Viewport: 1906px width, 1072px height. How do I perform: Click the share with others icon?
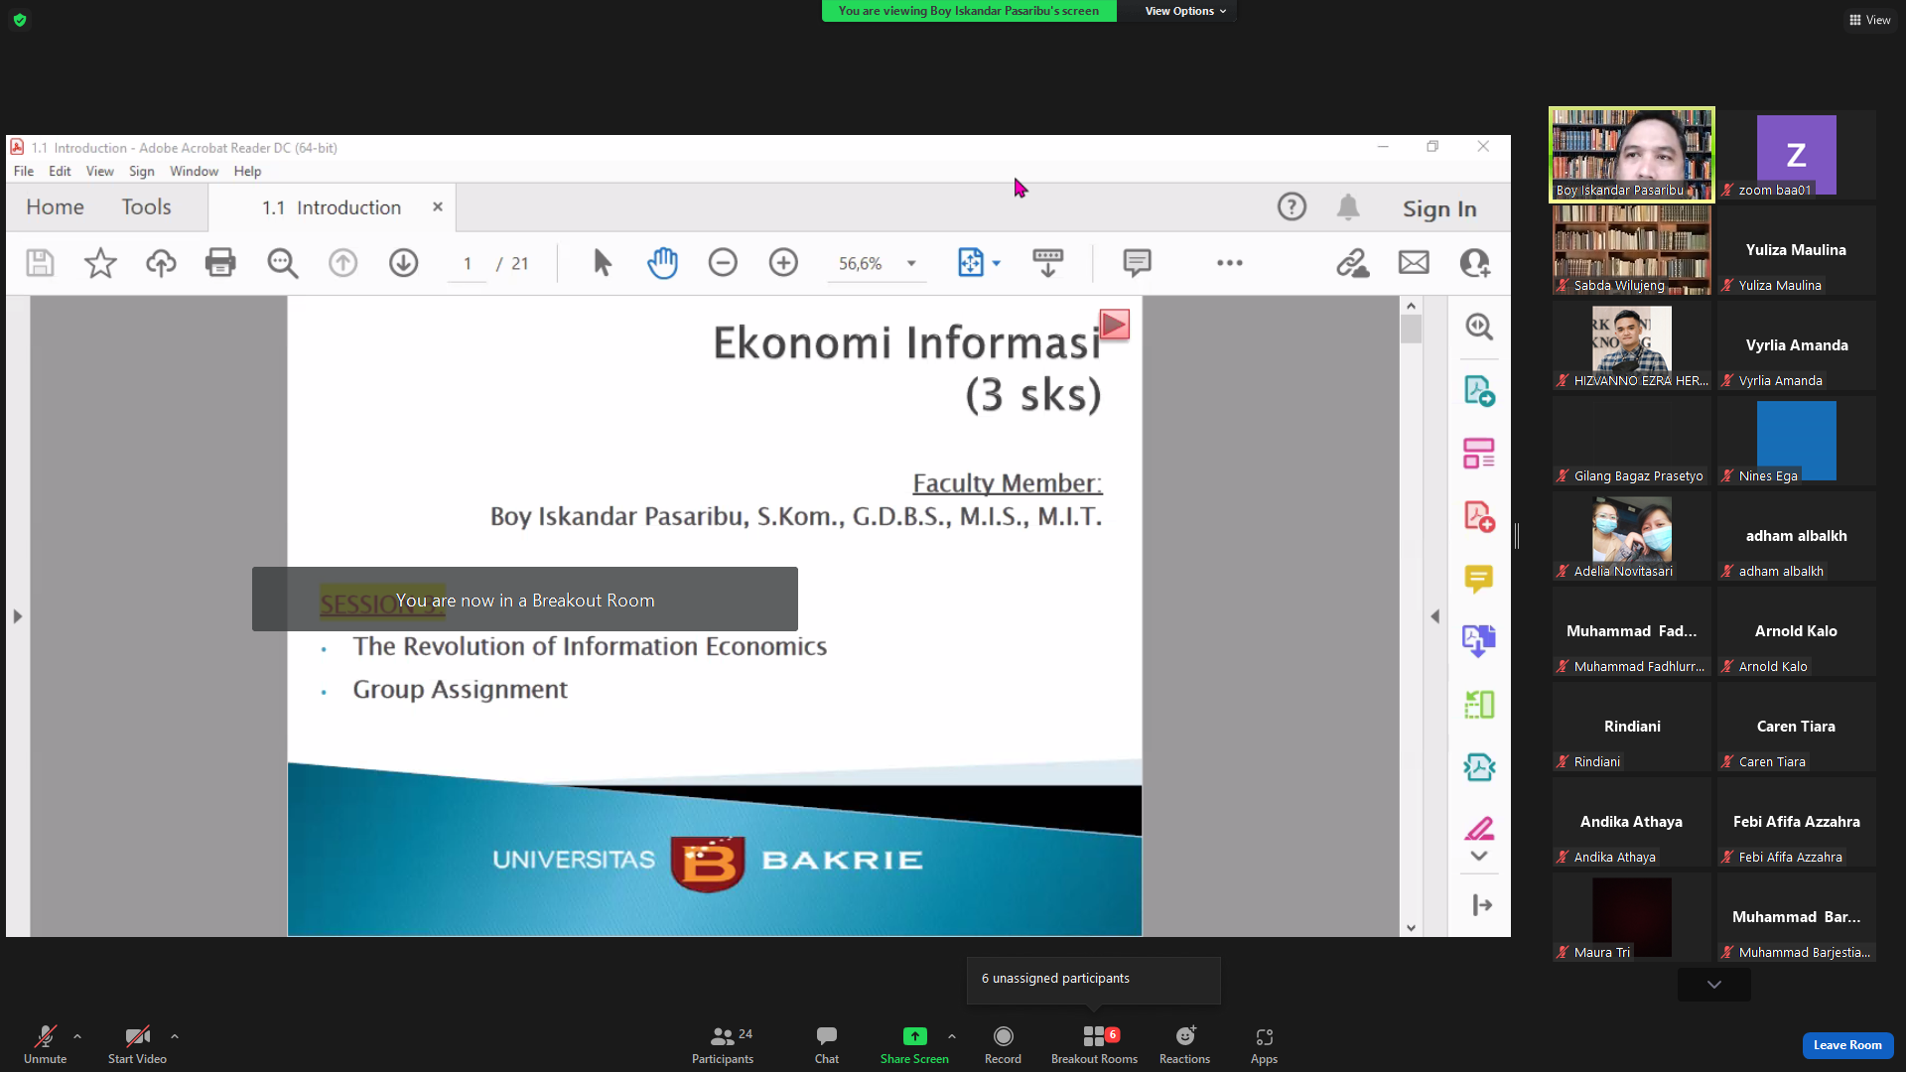[1474, 263]
